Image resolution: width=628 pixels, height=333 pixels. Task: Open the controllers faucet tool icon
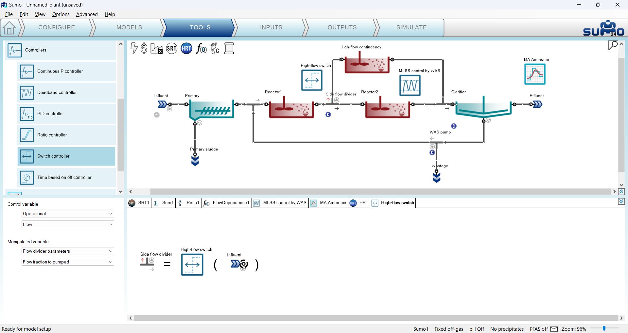click(215, 48)
